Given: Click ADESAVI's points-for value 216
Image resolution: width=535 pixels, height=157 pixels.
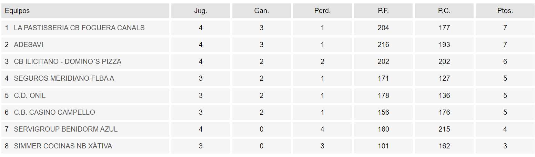Looking at the screenshot, I should tap(383, 45).
